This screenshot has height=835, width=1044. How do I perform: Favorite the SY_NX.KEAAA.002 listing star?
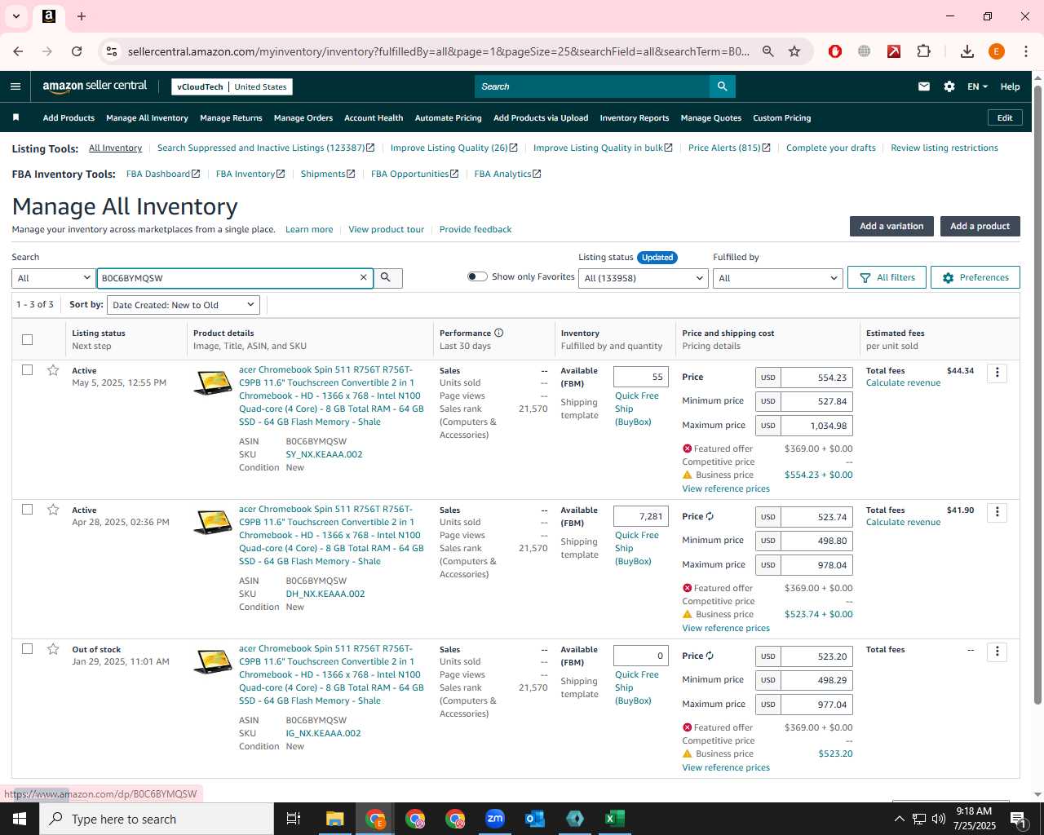pos(53,370)
